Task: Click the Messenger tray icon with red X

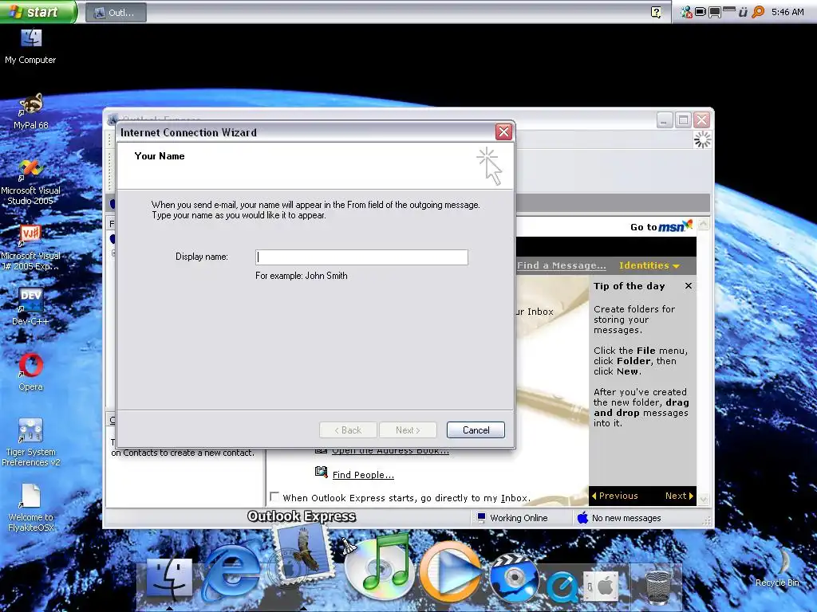Action: pos(687,12)
